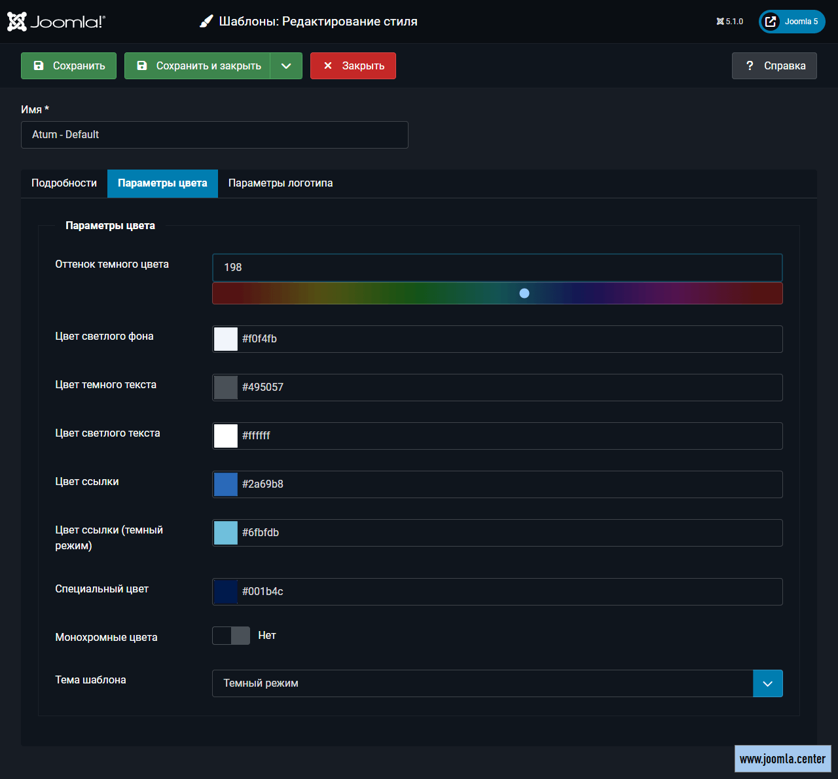Click the Joomla logo in header
Viewport: 838px width, 779px height.
click(x=56, y=22)
